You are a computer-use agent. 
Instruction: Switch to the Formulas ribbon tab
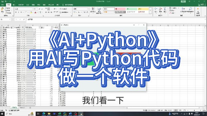[28, 5]
